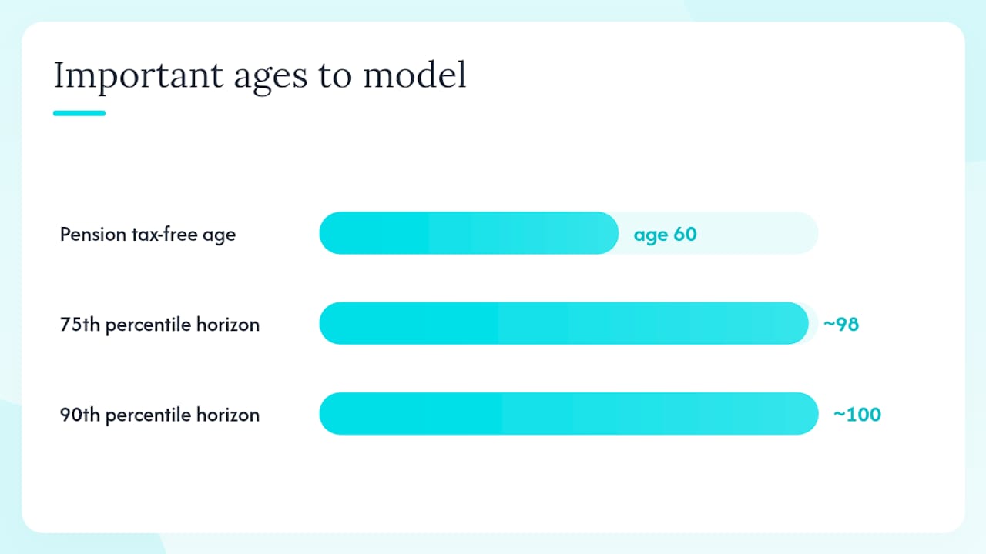Click the "Pension tax-free age" label
This screenshot has height=554, width=986.
point(148,234)
